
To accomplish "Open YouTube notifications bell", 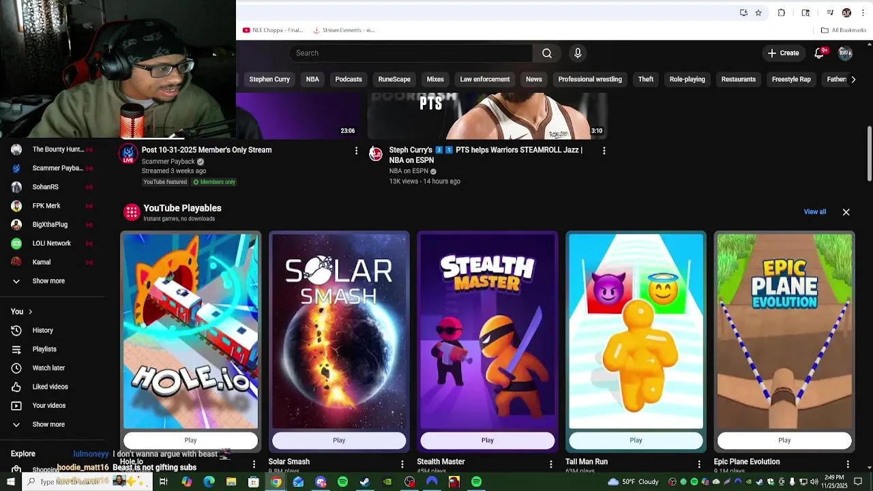I will (x=820, y=53).
